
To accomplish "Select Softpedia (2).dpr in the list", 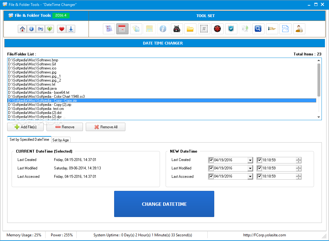I will pos(162,117).
